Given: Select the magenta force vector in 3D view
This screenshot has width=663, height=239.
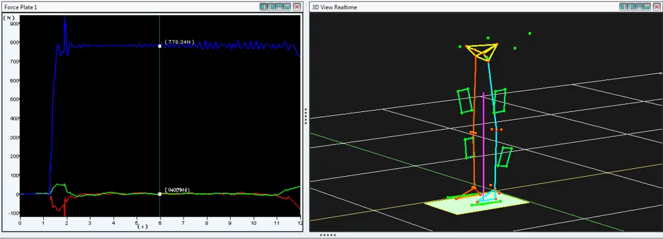Looking at the screenshot, I should [x=483, y=146].
